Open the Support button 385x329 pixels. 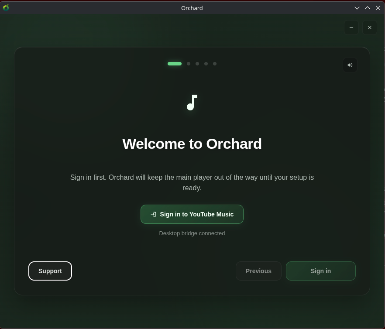pyautogui.click(x=50, y=271)
